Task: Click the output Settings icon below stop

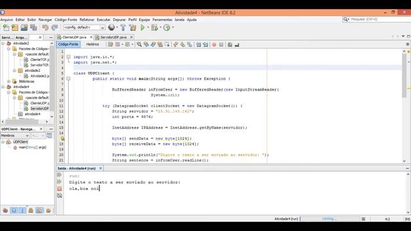Action: 60,196
